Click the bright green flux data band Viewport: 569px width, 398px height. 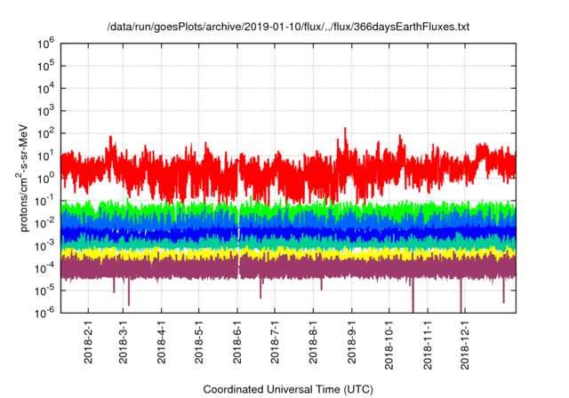coord(267,209)
